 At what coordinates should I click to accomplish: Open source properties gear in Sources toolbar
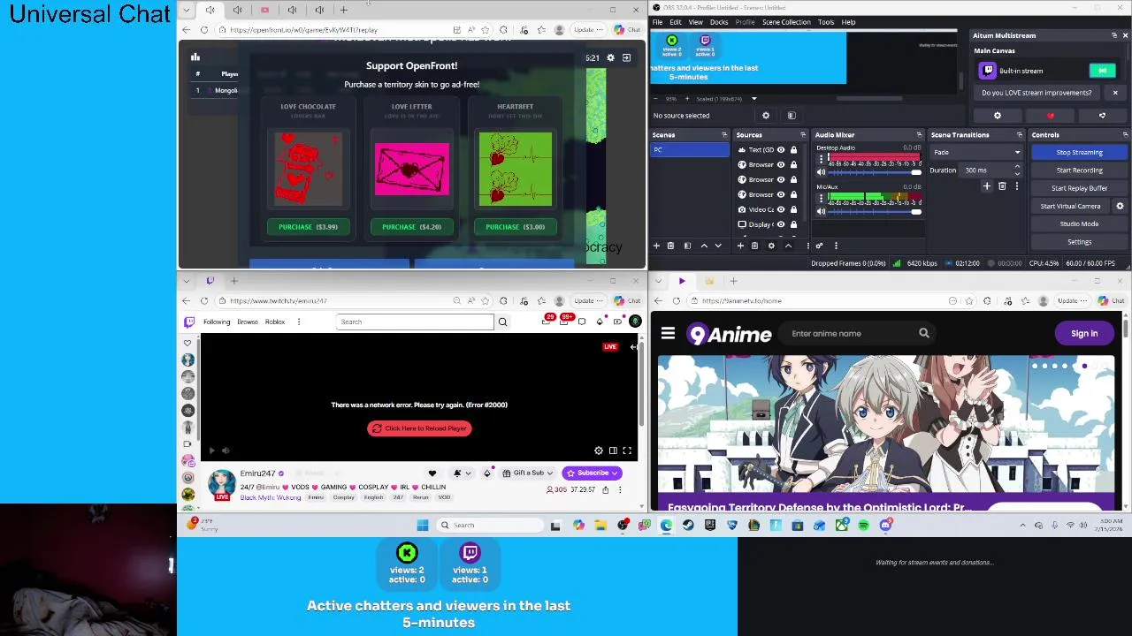point(771,246)
